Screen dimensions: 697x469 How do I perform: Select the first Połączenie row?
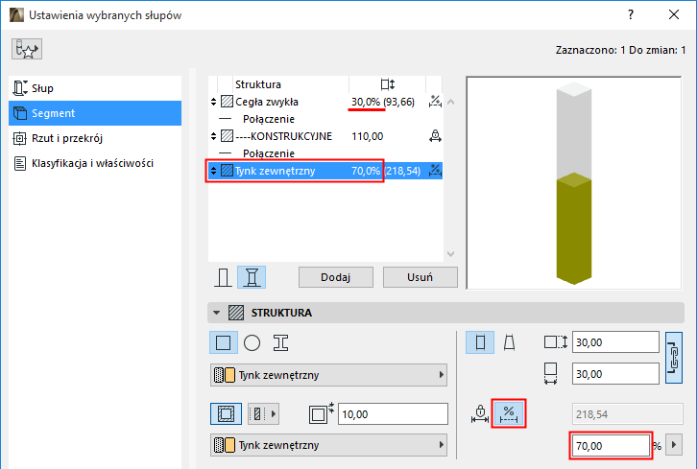pyautogui.click(x=324, y=119)
